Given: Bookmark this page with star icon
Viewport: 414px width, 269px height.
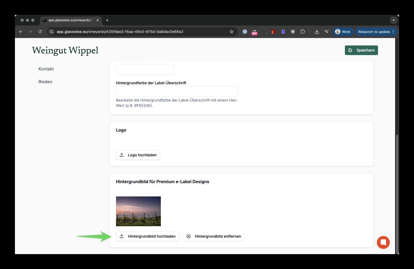Looking at the screenshot, I should pyautogui.click(x=232, y=32).
